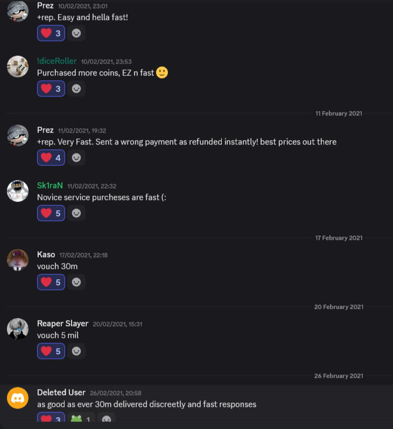Open Sk1raN's avatar image
This screenshot has height=429, width=393.
pyautogui.click(x=17, y=191)
